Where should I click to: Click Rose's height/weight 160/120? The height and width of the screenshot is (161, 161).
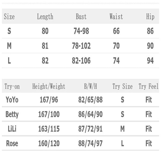coord(49,143)
